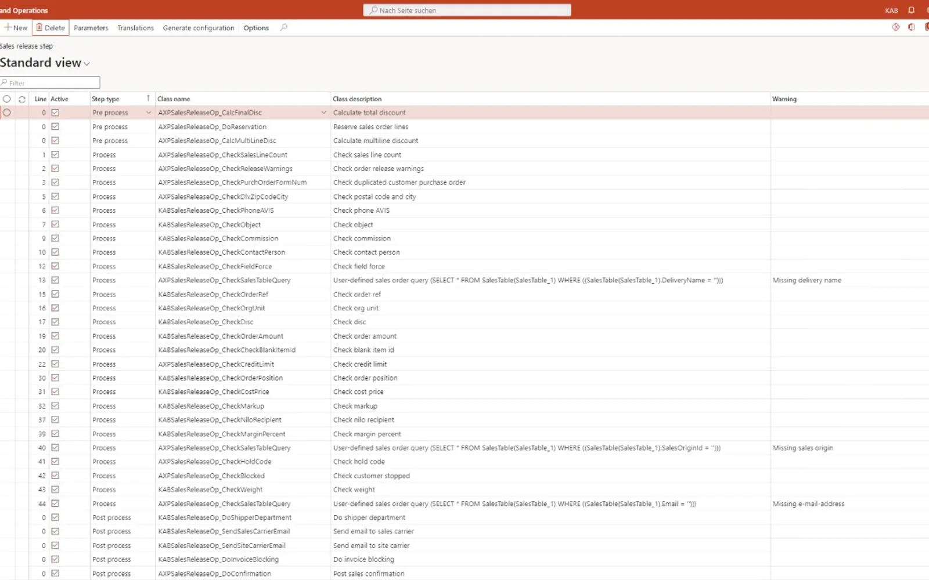Select 'AXPSalesReleaseOp_DoReservation' class name cell
Viewport: 929px width, 580px height.
(213, 127)
